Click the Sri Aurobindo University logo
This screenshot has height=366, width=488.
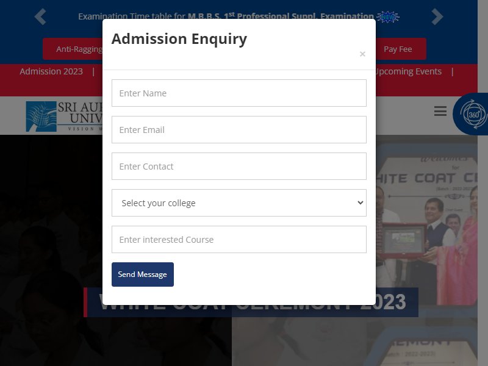point(65,116)
